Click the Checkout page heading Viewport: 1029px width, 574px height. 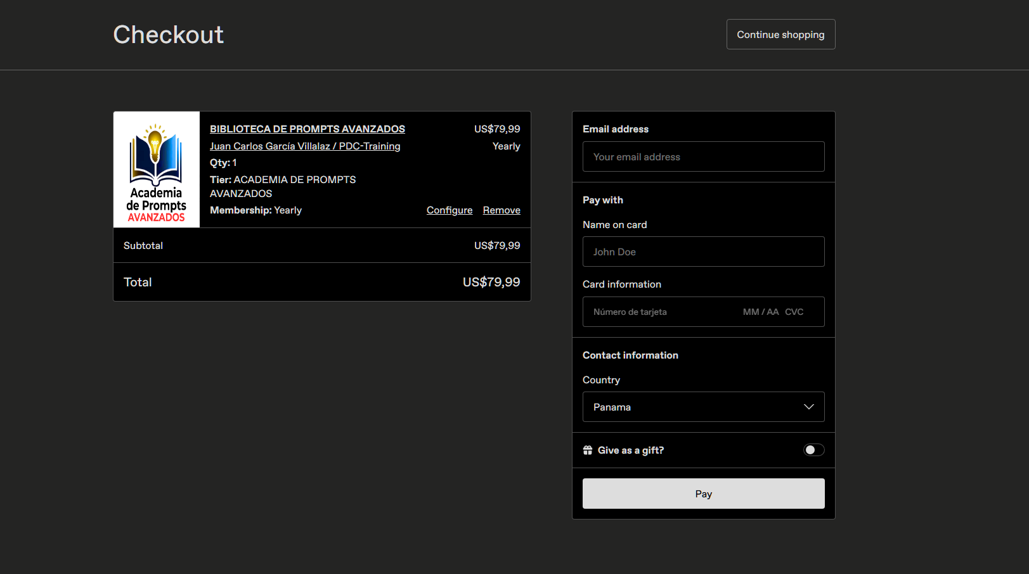(168, 35)
